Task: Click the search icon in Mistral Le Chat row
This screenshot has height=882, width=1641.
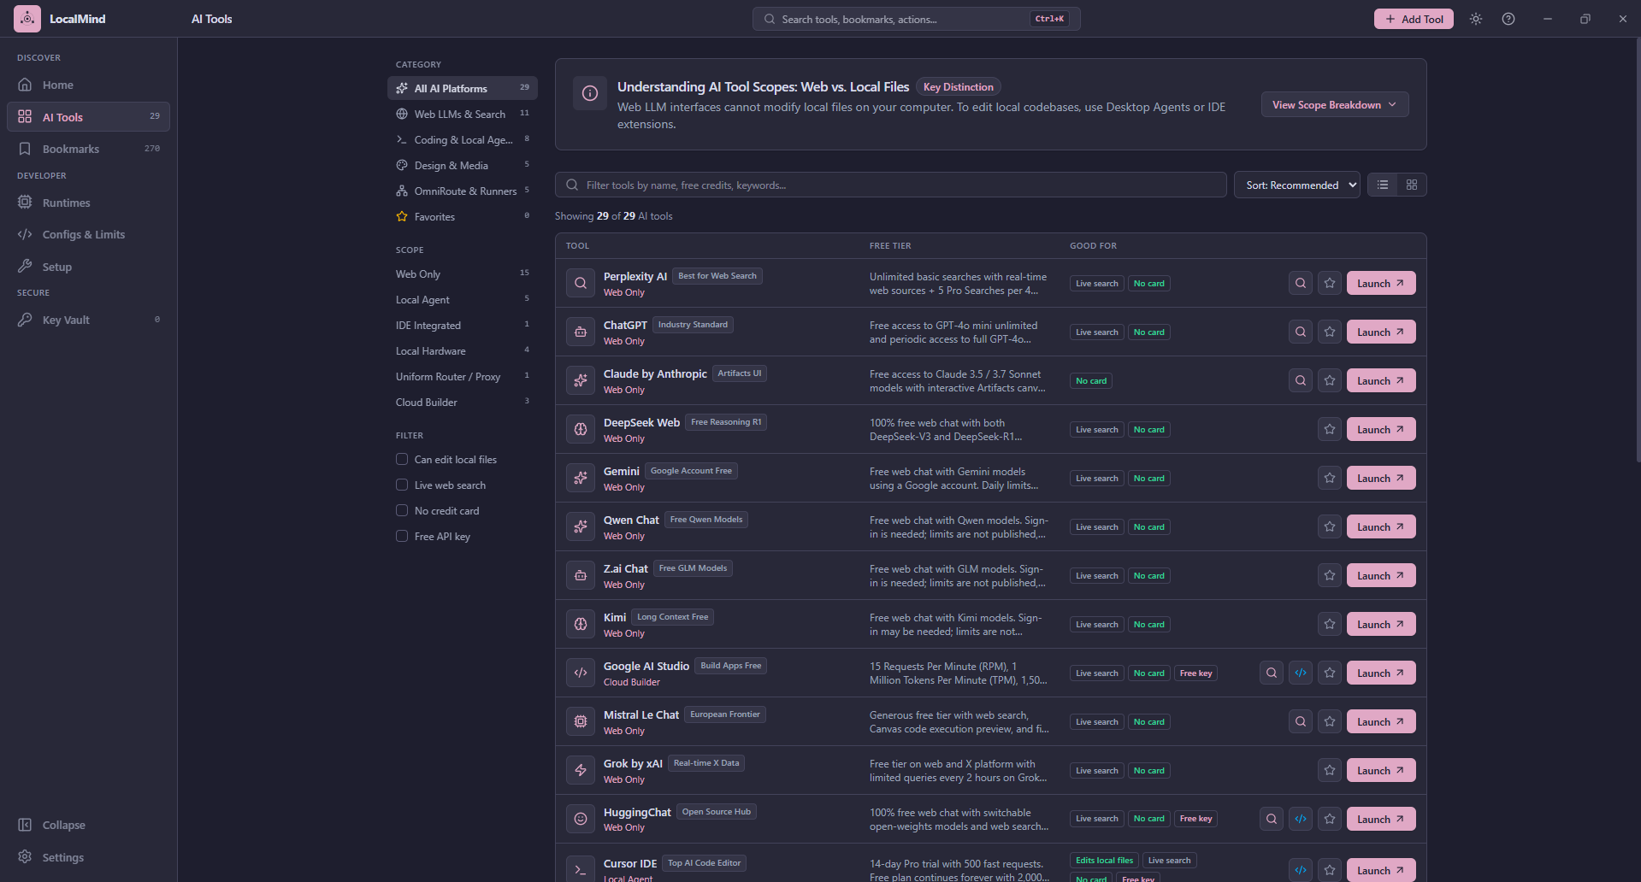Action: [1301, 721]
